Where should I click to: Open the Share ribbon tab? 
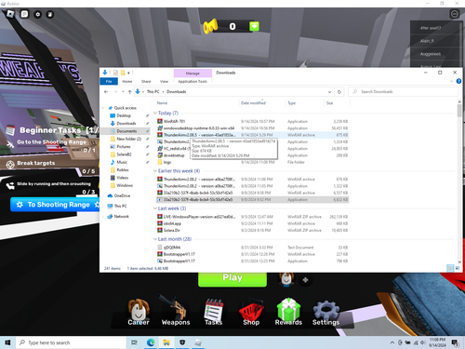click(x=146, y=81)
